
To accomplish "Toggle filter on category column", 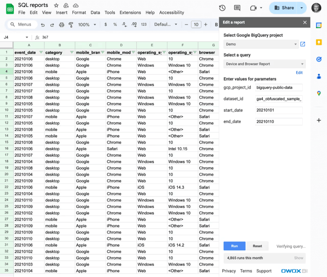I will (72, 52).
